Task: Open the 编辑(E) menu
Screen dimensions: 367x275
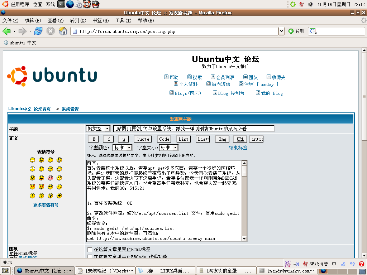Action: point(33,20)
